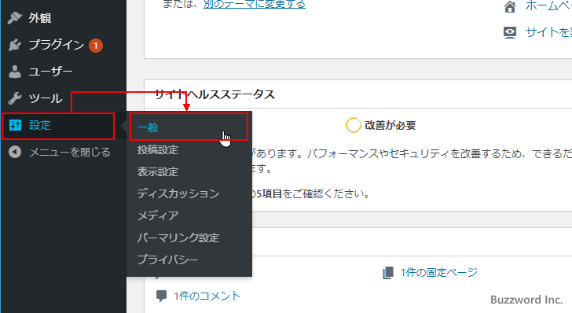Click the Settings (設定) sliders icon
Image resolution: width=572 pixels, height=313 pixels.
tap(15, 125)
